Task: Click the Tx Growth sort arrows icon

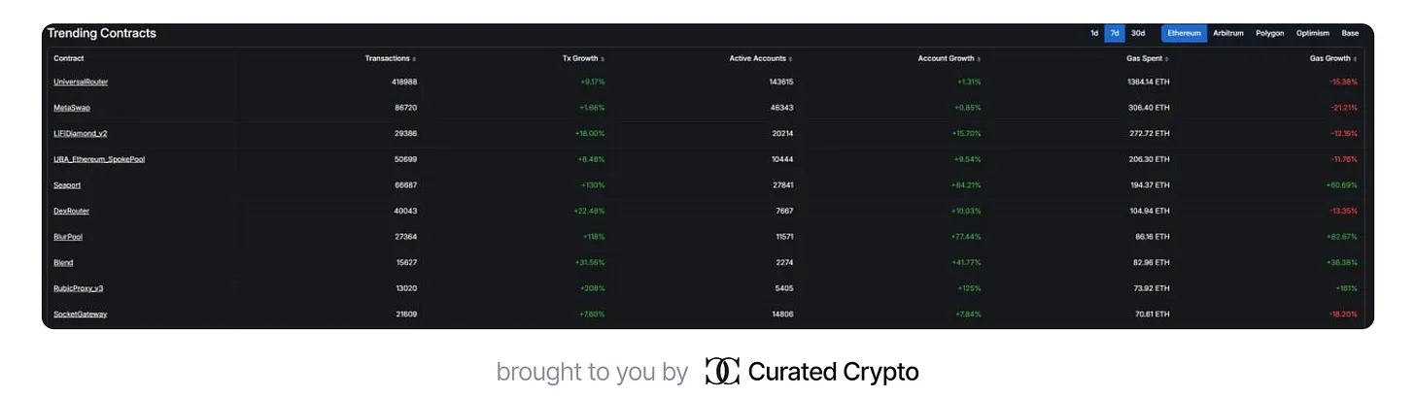Action: point(603,59)
